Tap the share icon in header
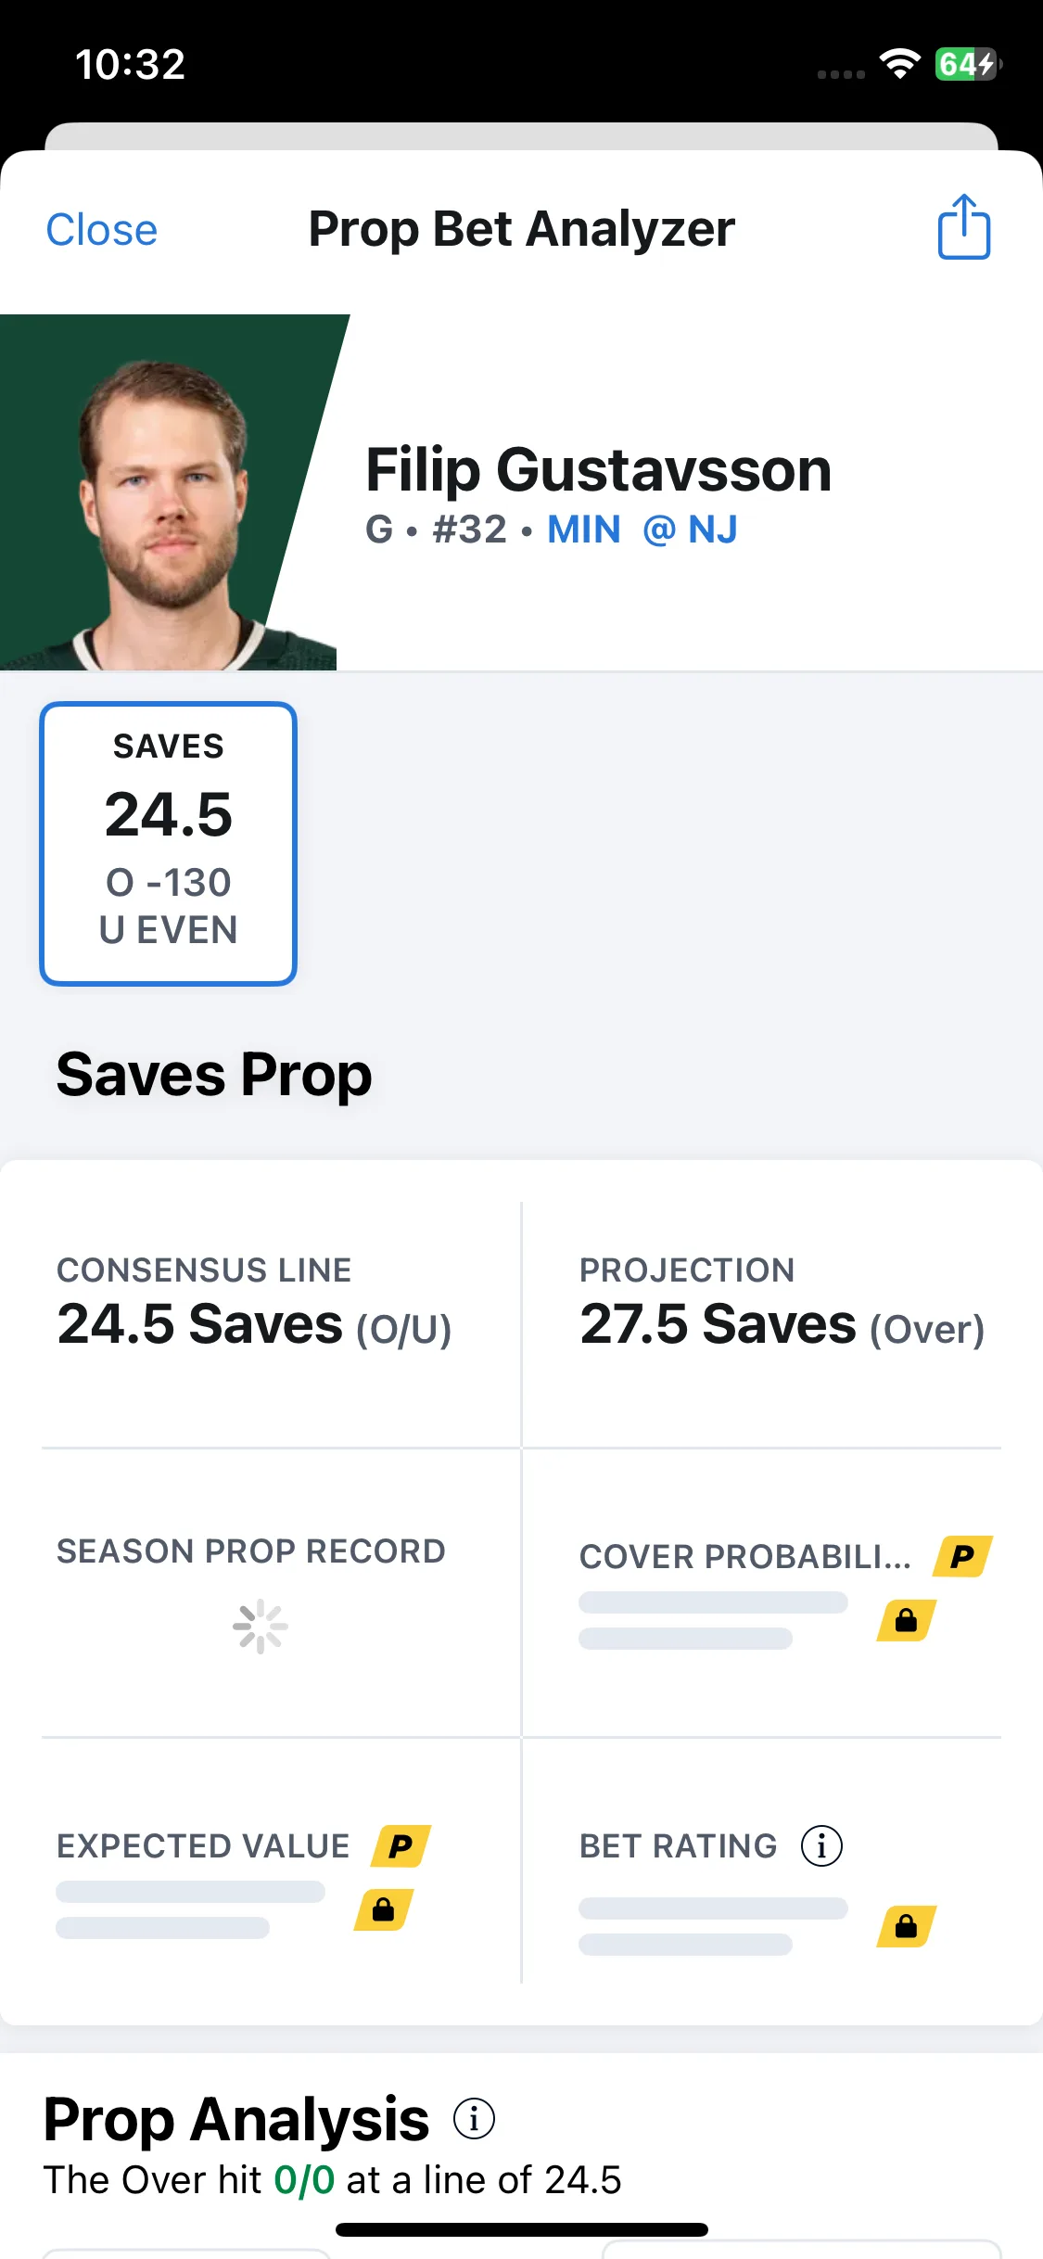 pyautogui.click(x=963, y=227)
